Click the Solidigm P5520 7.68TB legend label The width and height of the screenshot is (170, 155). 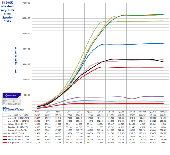coord(17,130)
